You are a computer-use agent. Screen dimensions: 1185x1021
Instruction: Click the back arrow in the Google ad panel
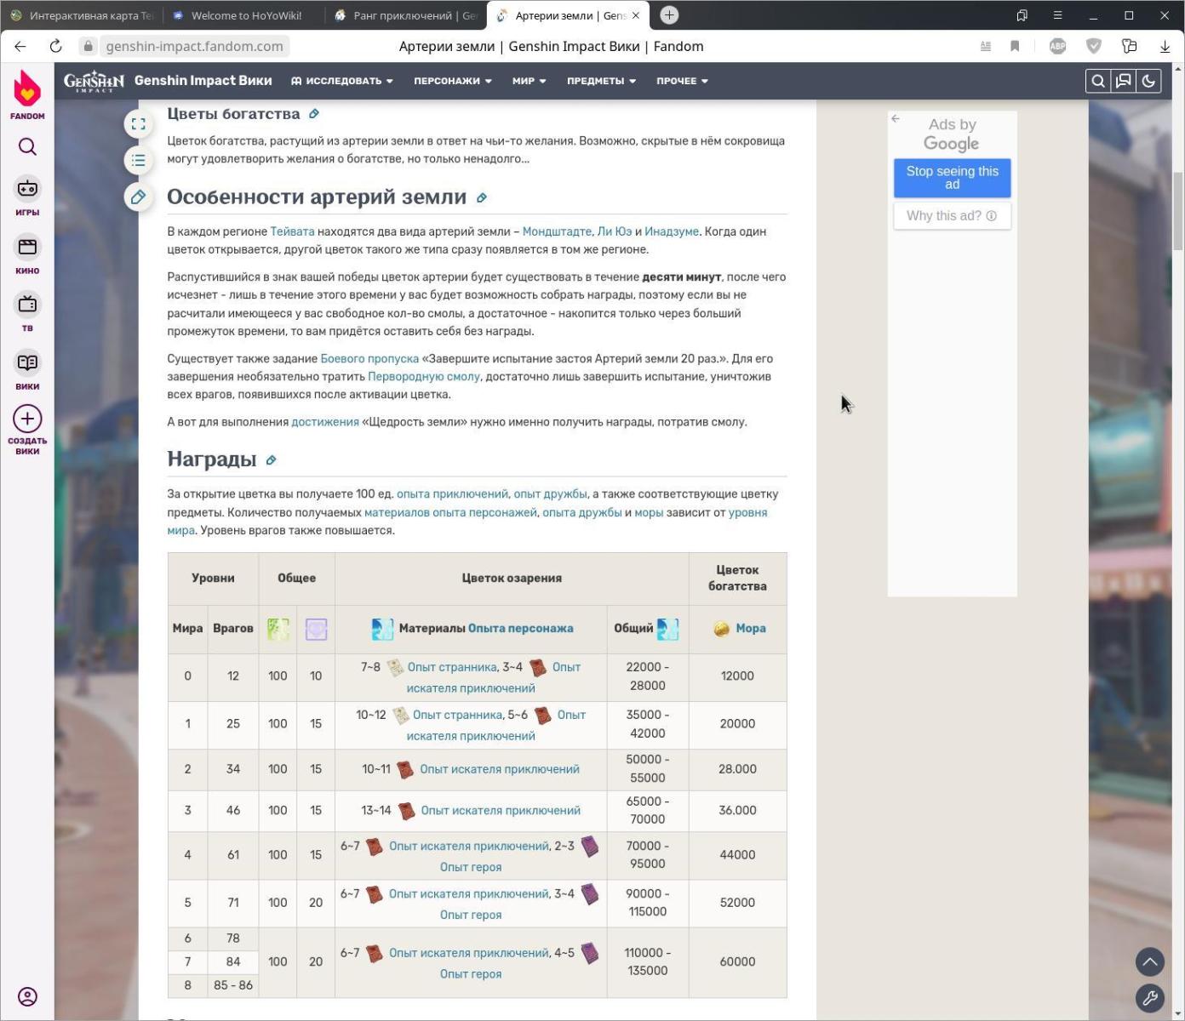pyautogui.click(x=896, y=118)
